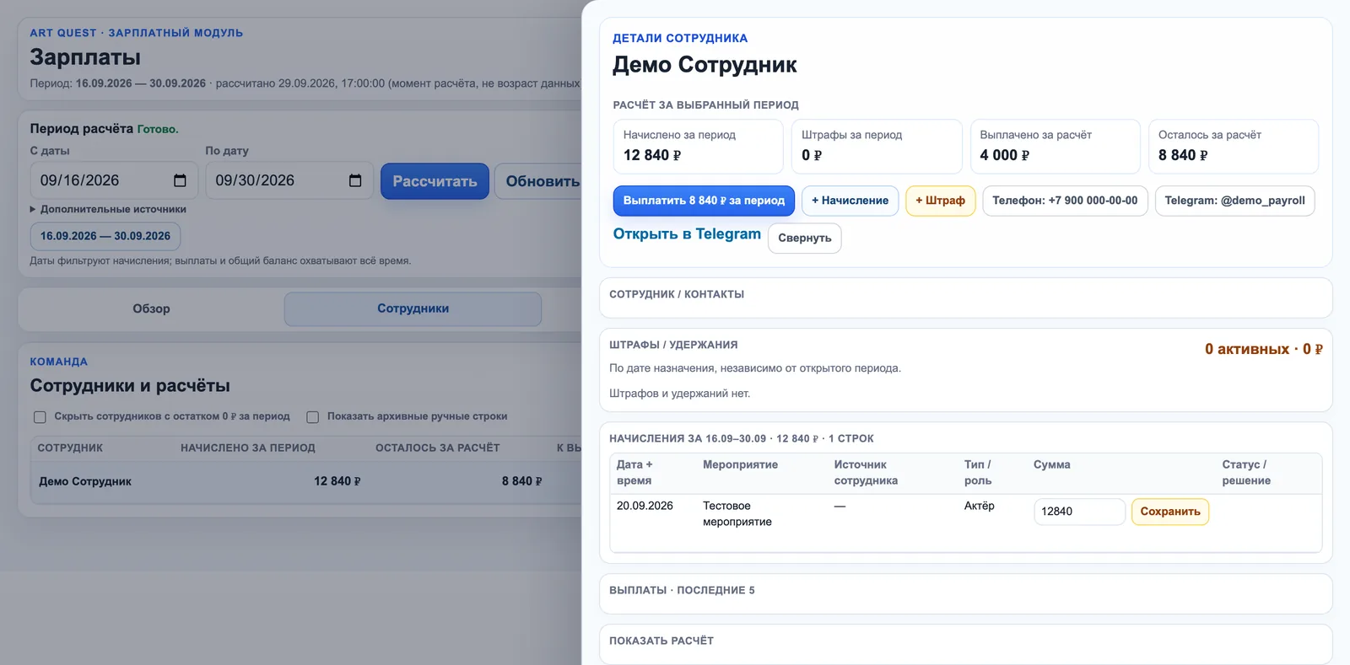
Task: Click the 'Тестовое мероприятие' cell
Action: (737, 513)
